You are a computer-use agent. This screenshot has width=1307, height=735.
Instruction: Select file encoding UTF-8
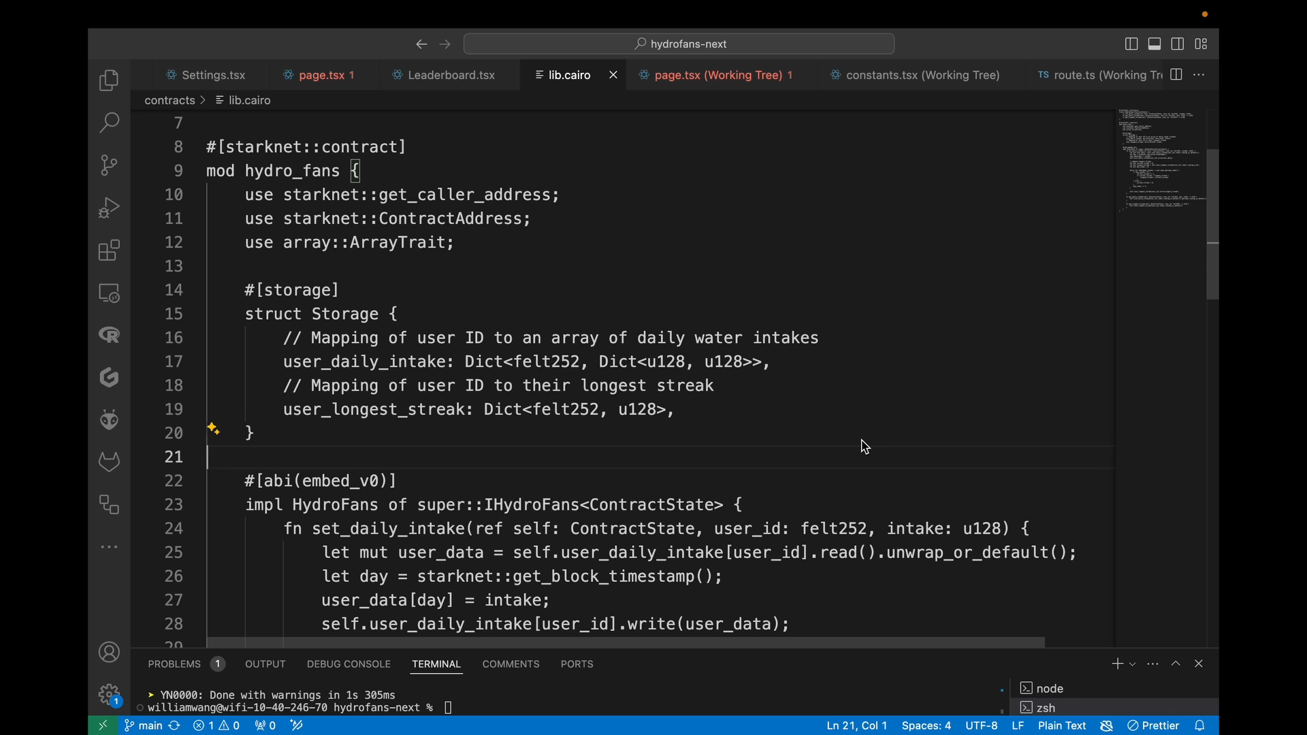[x=982, y=725]
